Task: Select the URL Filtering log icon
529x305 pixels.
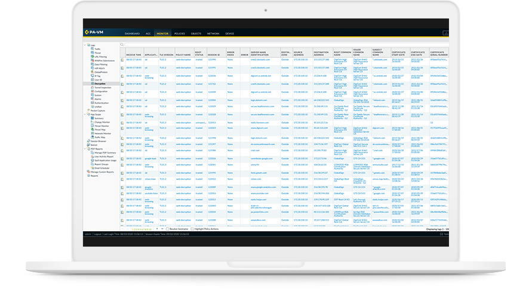Action: pos(91,56)
